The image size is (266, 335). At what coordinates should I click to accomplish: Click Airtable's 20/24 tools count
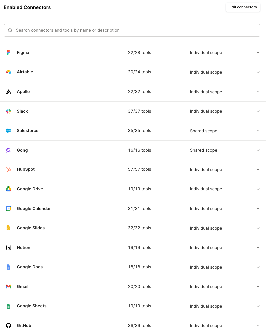click(x=139, y=72)
